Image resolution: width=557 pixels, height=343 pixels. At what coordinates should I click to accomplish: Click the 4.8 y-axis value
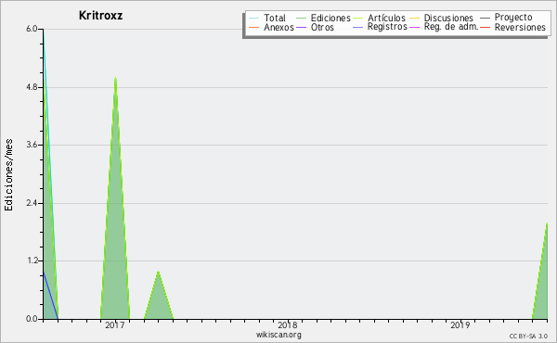[x=32, y=87]
